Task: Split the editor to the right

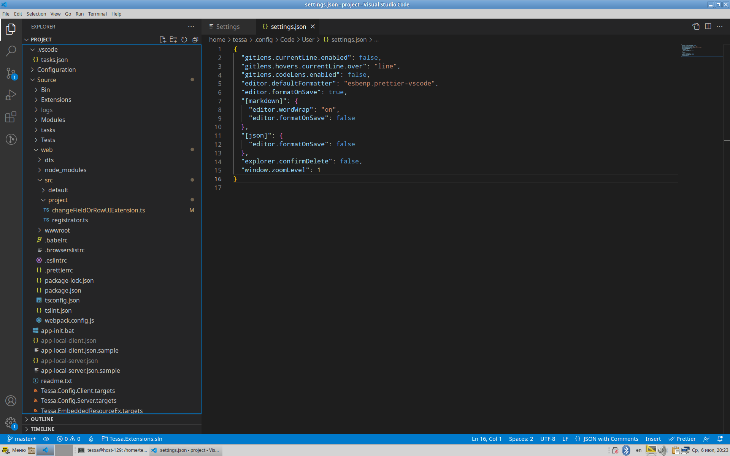Action: click(x=708, y=26)
